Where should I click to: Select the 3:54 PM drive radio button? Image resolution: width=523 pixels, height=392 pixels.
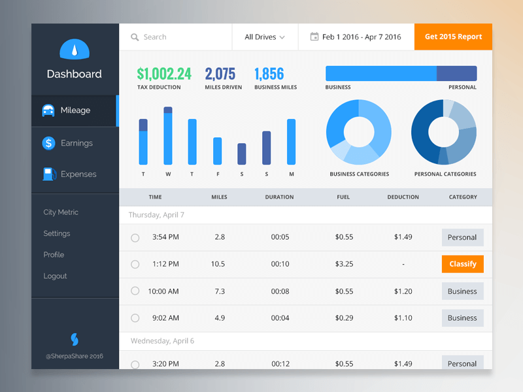[x=135, y=238]
